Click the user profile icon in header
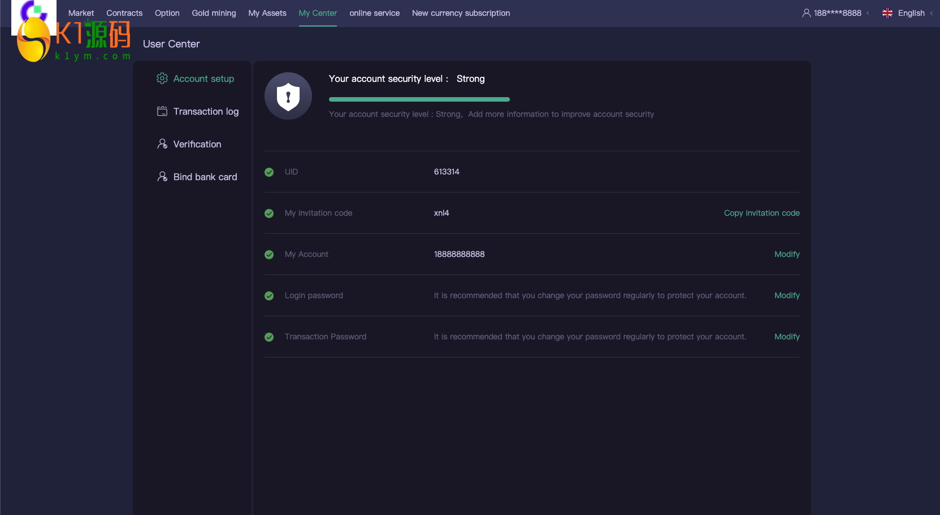940x515 pixels. tap(807, 13)
